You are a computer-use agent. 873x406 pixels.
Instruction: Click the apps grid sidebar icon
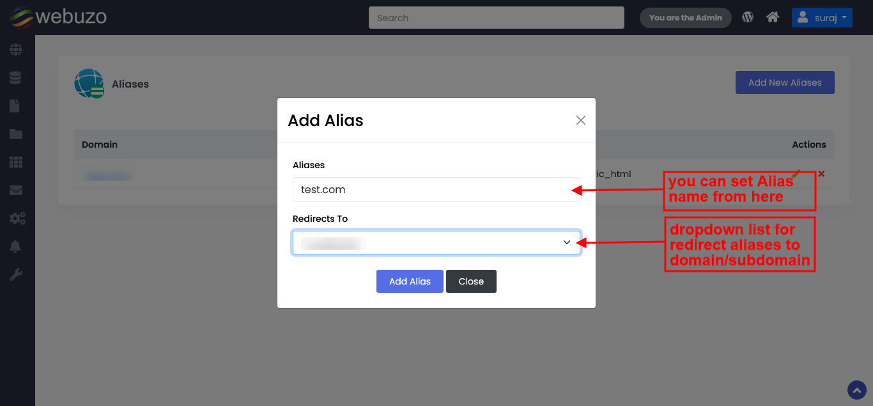[x=15, y=162]
